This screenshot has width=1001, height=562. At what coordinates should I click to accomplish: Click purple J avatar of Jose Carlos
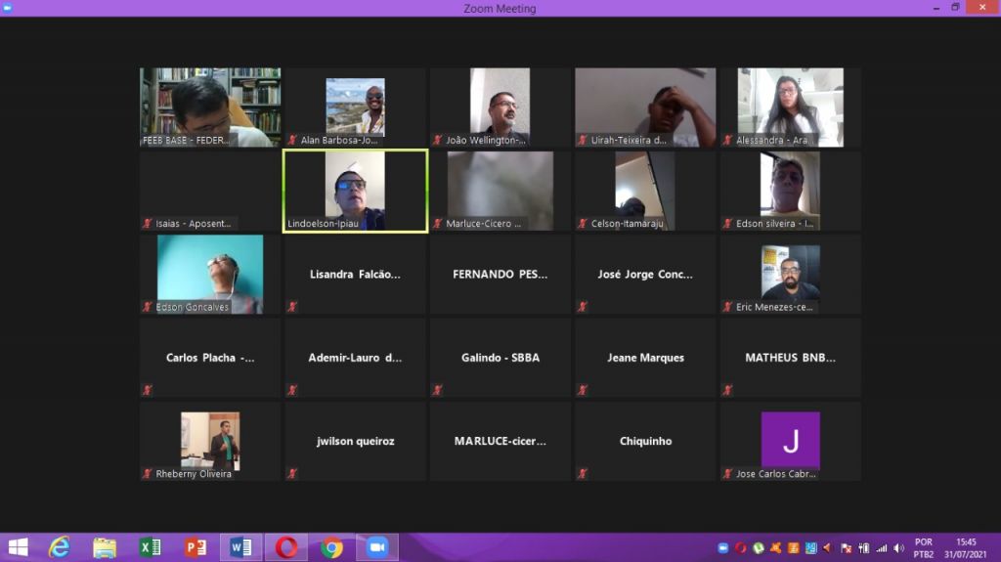pyautogui.click(x=790, y=440)
